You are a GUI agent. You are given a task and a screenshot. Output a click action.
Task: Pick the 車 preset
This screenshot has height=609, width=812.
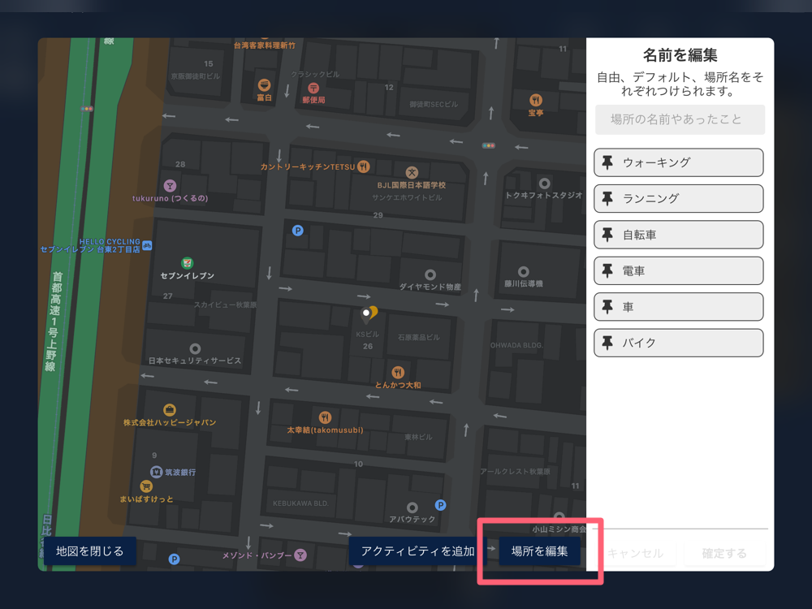678,307
